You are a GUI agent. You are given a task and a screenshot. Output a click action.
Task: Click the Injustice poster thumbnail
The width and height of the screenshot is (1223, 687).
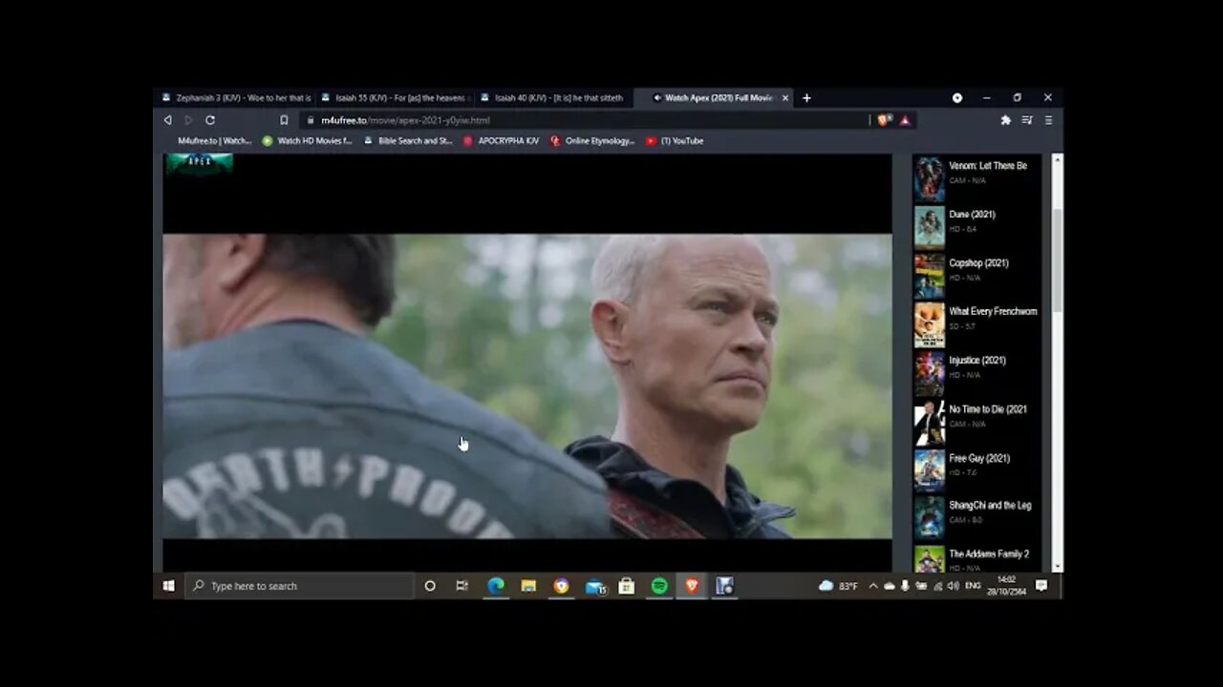pyautogui.click(x=929, y=373)
